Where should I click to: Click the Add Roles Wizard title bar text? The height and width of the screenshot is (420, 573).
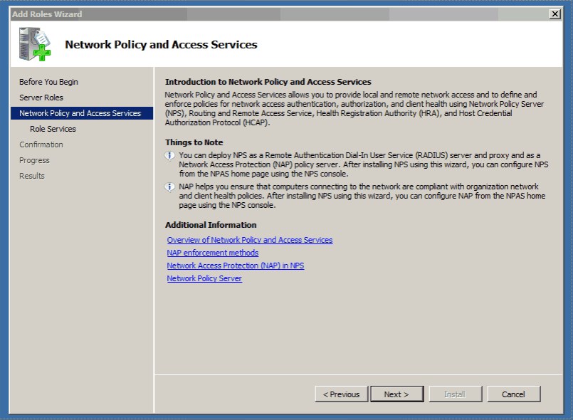point(47,14)
